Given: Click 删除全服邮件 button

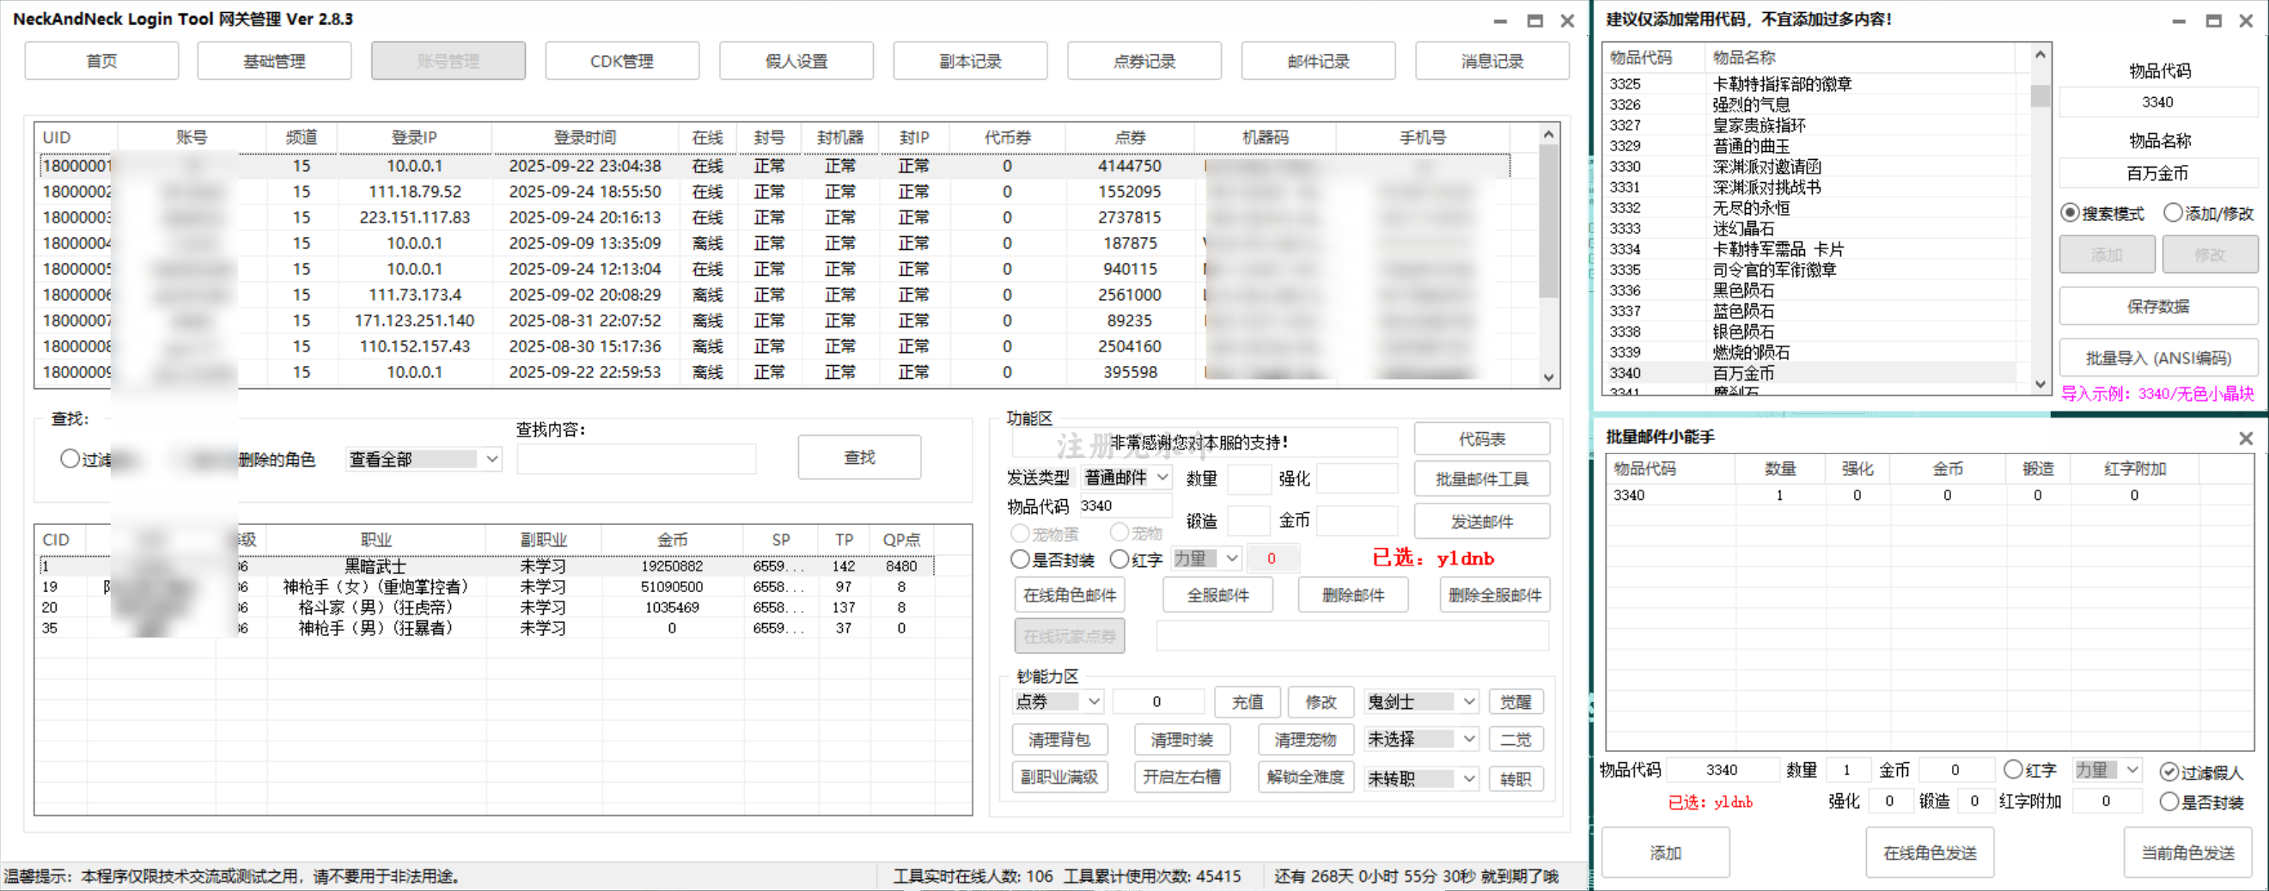Looking at the screenshot, I should pos(1495,595).
